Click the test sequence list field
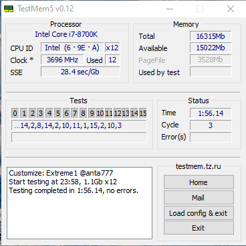This screenshot has width=246, height=246. (x=79, y=125)
